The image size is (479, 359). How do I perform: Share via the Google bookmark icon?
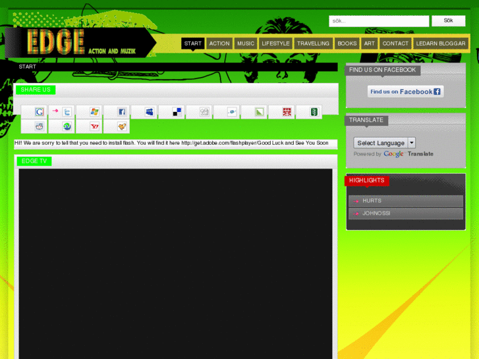point(40,112)
